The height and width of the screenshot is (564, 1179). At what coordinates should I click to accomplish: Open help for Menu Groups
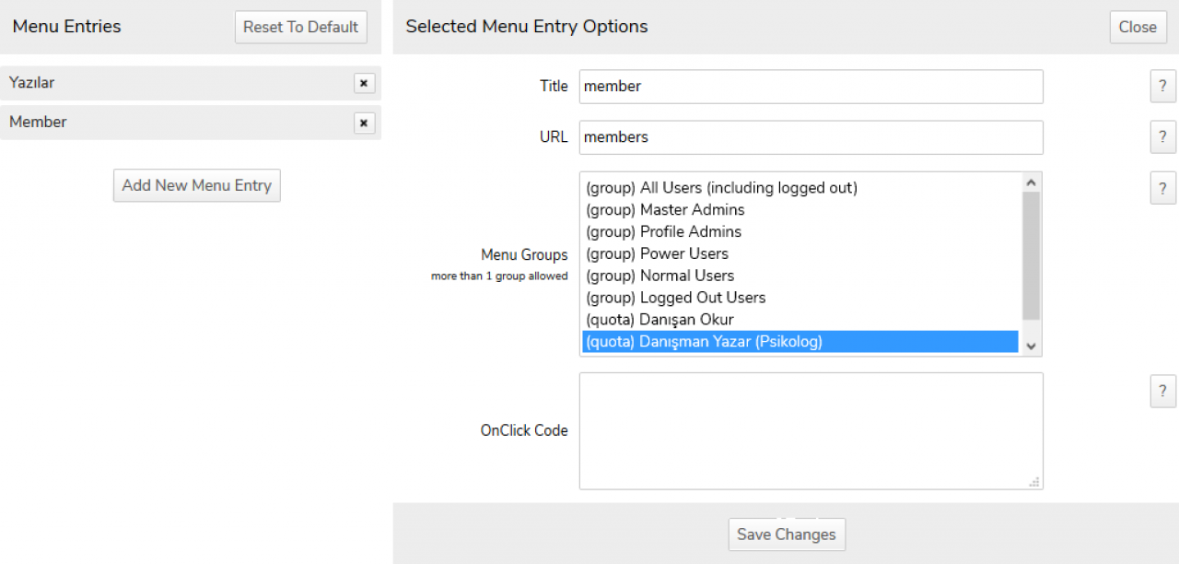pyautogui.click(x=1162, y=188)
